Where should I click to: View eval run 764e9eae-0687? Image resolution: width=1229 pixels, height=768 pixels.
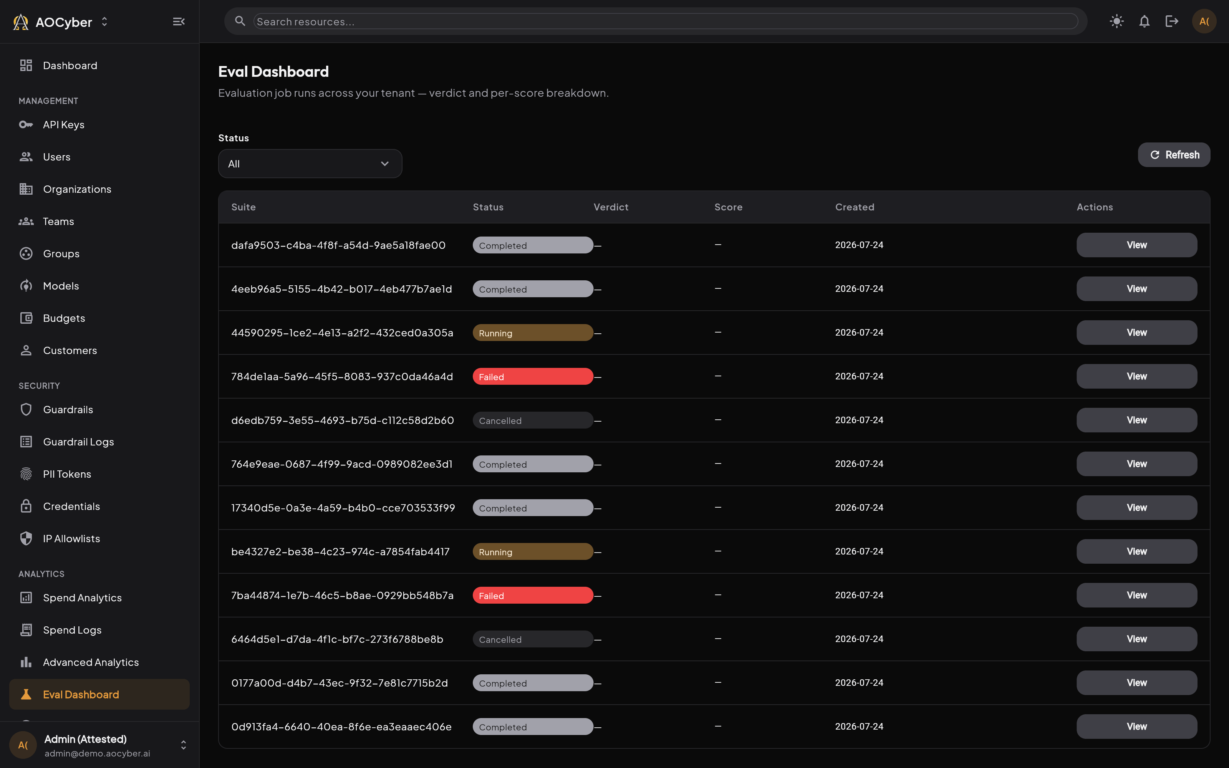(1136, 464)
